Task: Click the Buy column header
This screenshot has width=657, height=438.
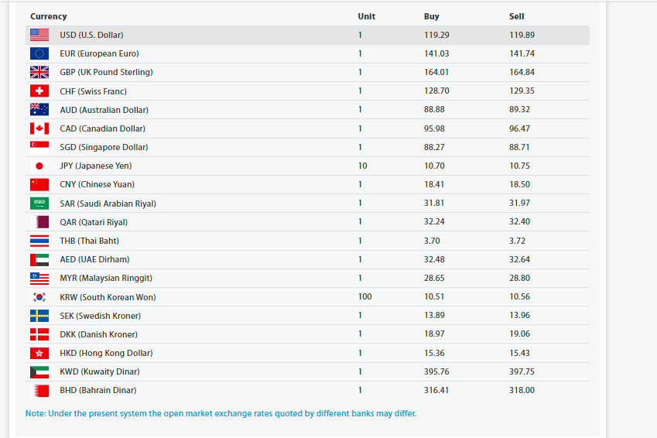Action: [x=432, y=16]
